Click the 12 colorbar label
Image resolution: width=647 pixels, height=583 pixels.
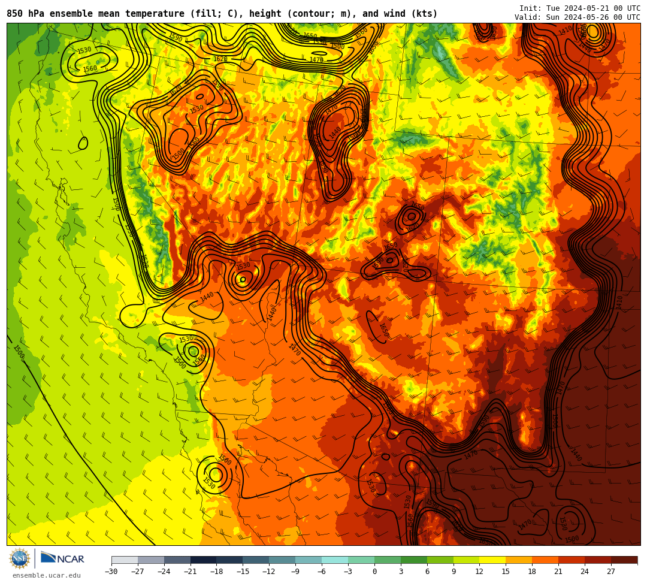pyautogui.click(x=479, y=572)
